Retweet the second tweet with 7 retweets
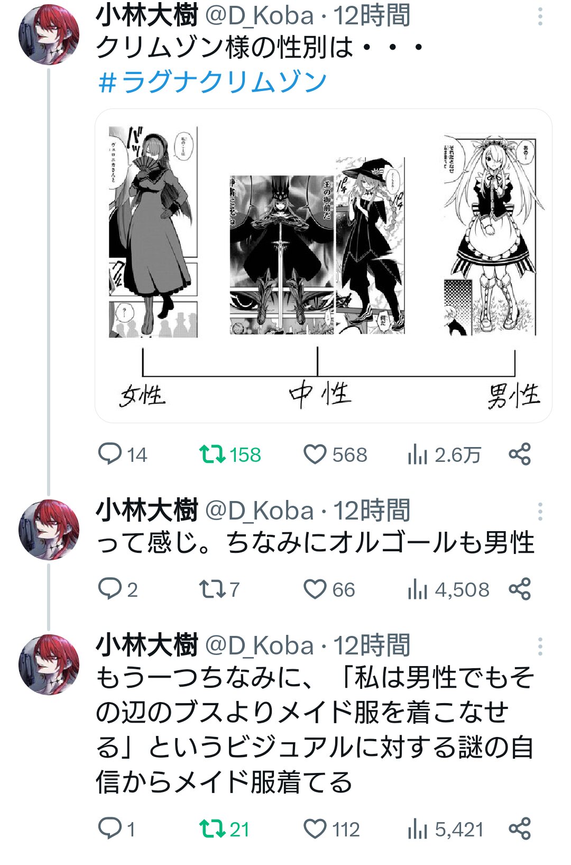This screenshot has height=865, width=571. click(x=212, y=589)
